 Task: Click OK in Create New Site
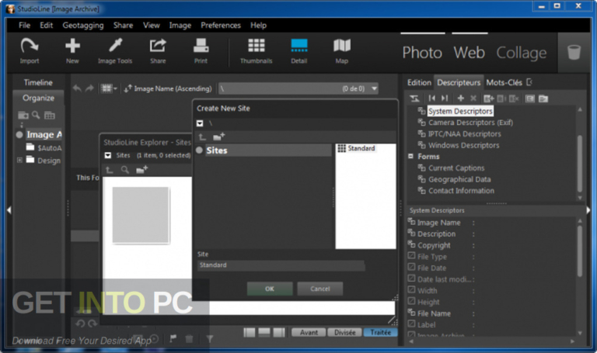270,289
